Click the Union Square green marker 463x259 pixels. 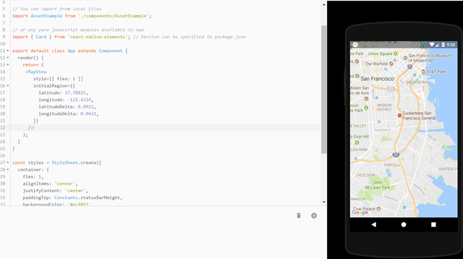tap(395, 53)
